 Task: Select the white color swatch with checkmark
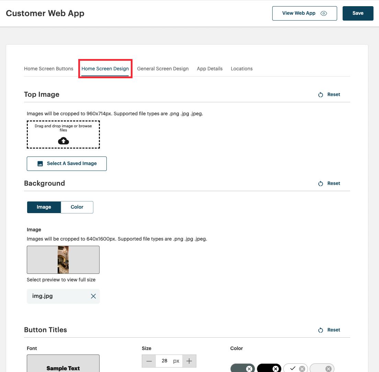294,369
